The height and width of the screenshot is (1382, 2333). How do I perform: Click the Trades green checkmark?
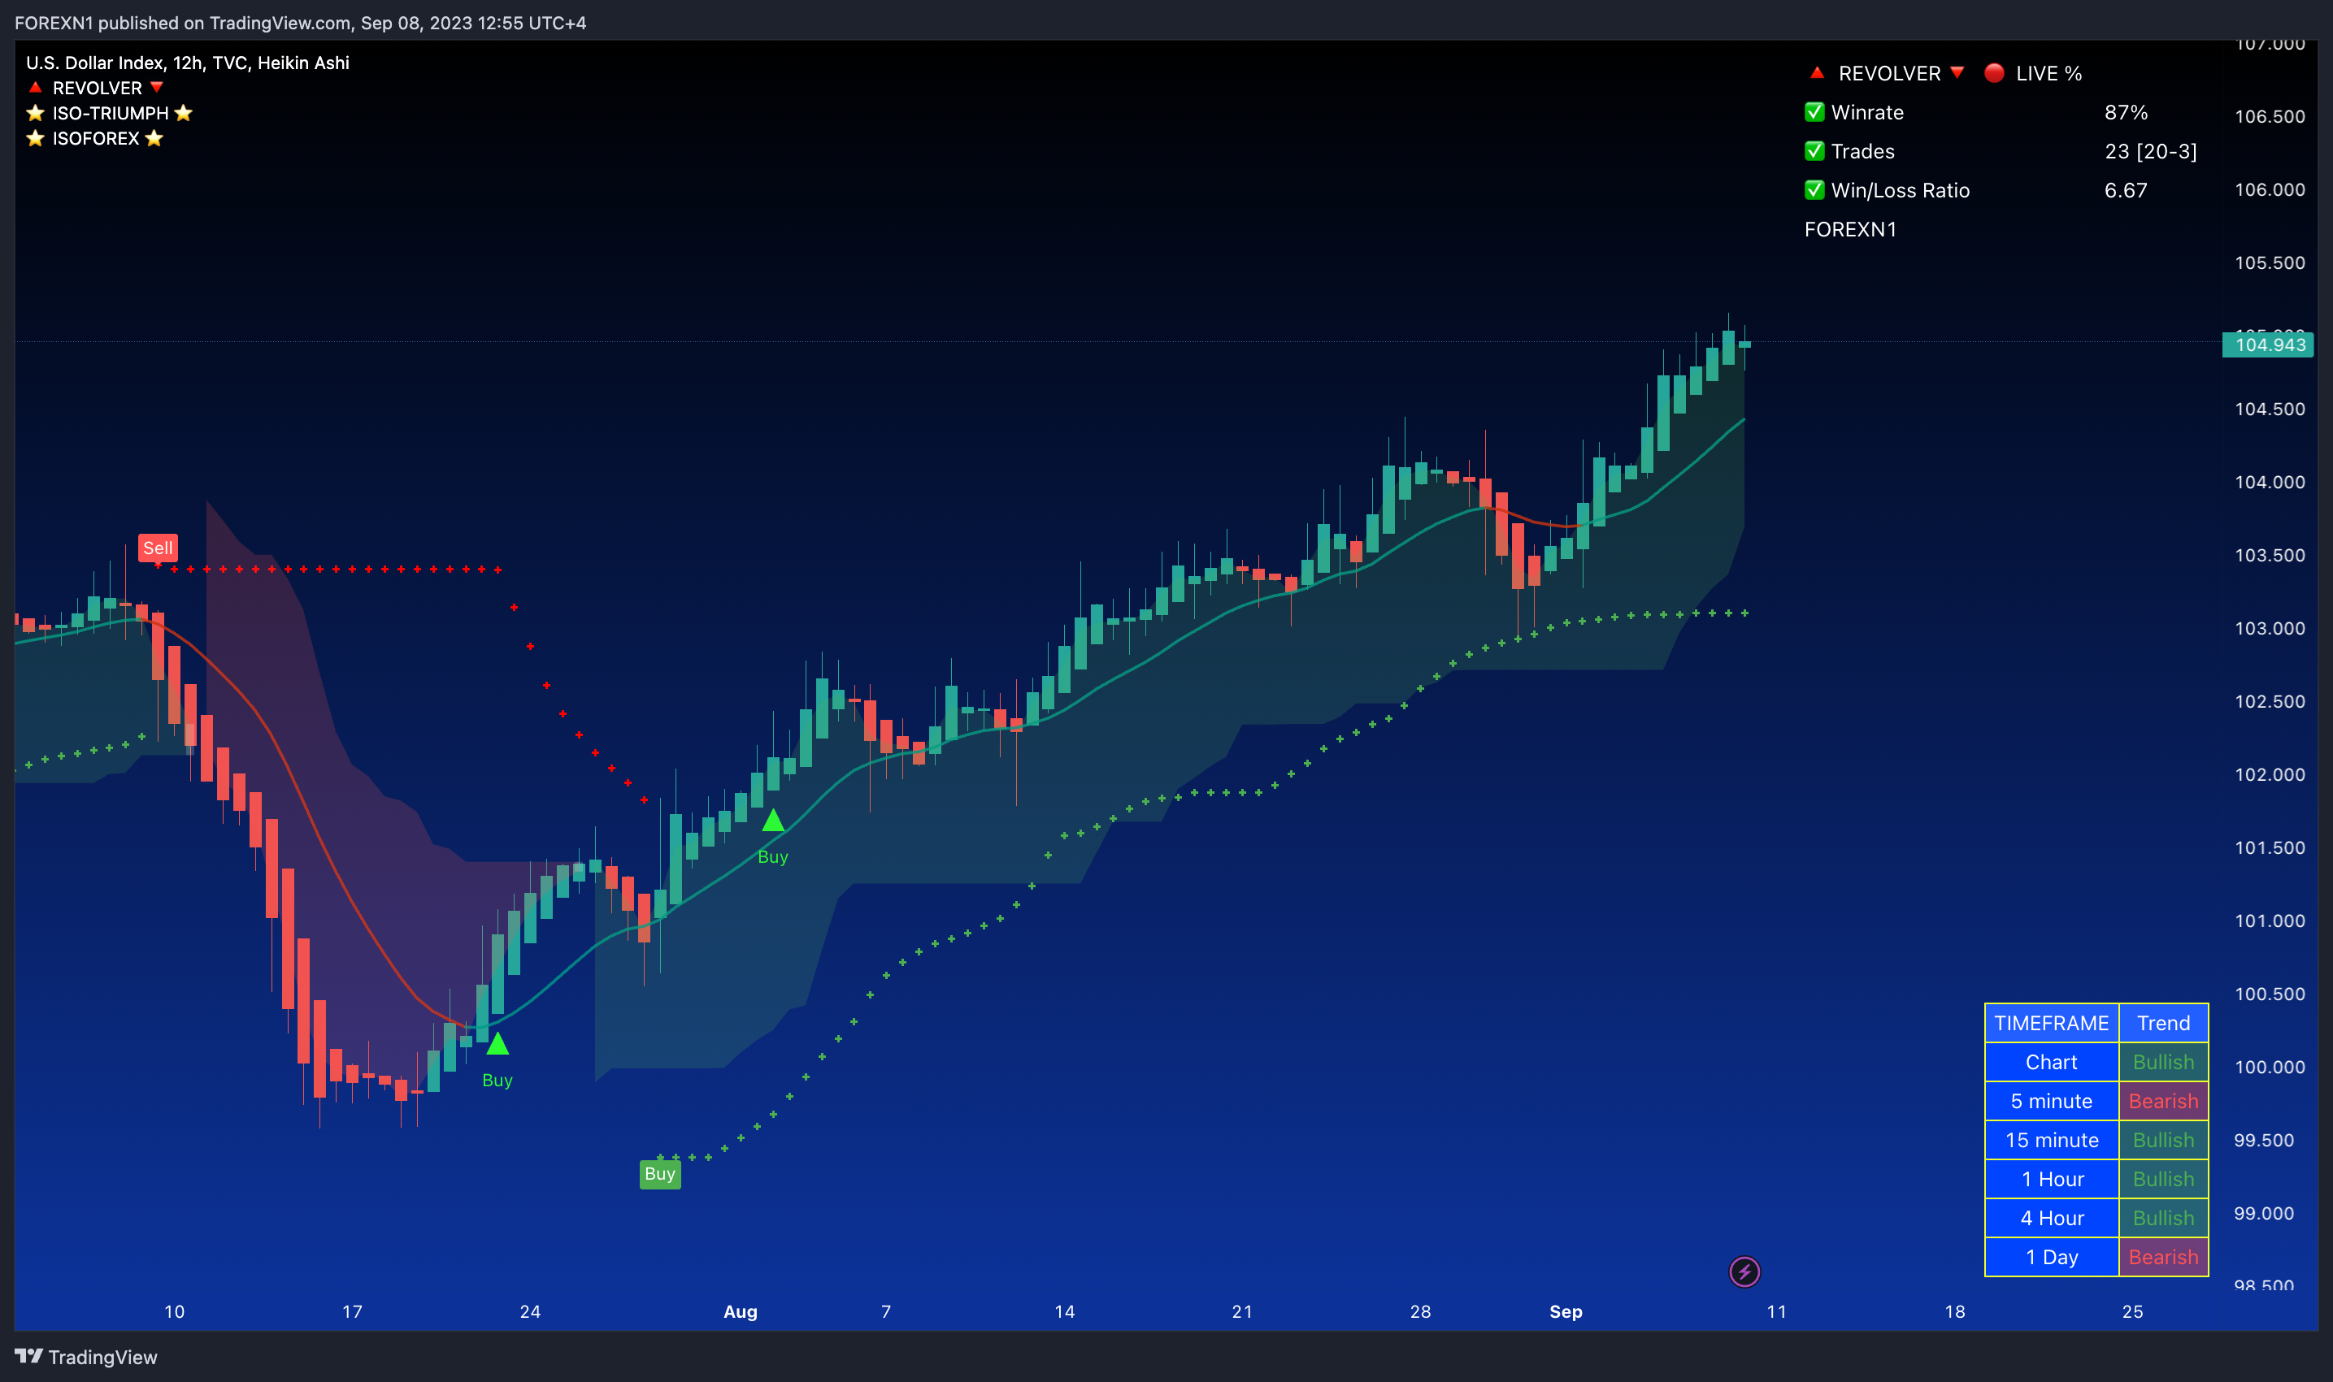click(x=1814, y=151)
